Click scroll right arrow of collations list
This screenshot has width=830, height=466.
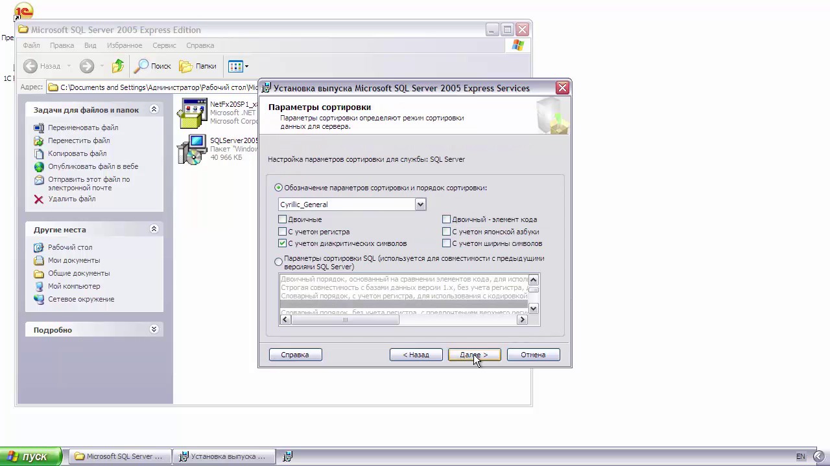[522, 320]
